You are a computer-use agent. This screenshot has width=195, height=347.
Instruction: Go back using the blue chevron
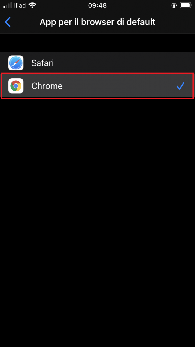tap(8, 22)
